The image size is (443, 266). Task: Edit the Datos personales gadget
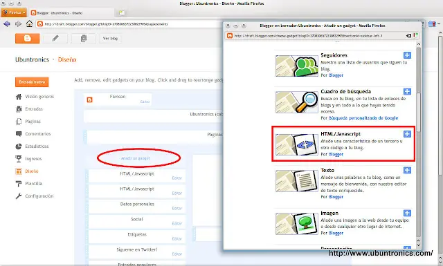coord(177,209)
